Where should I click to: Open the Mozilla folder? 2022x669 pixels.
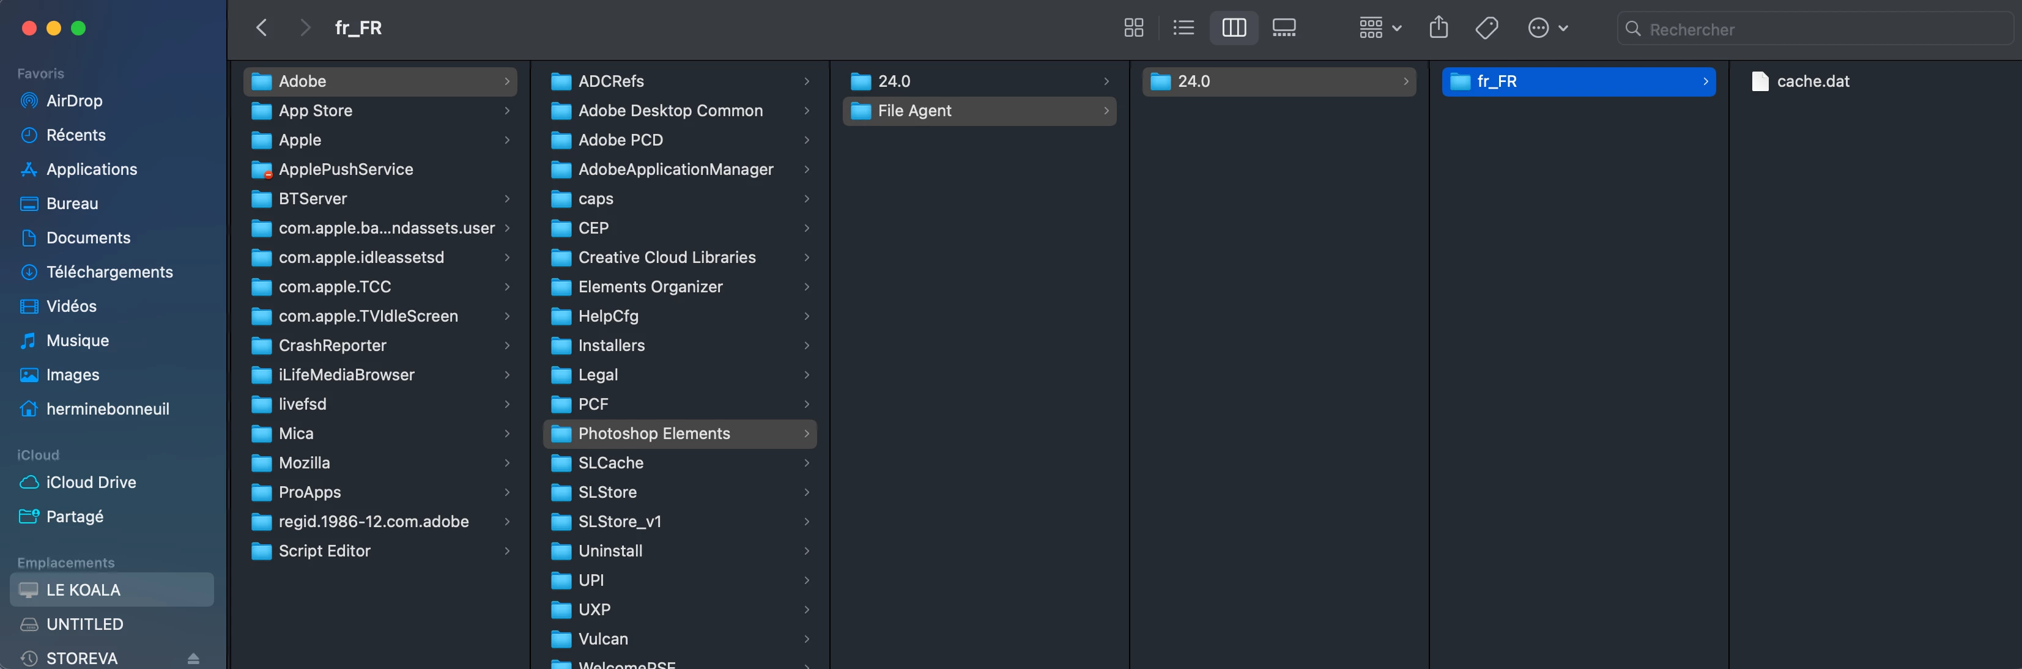click(x=304, y=462)
